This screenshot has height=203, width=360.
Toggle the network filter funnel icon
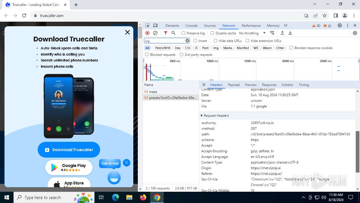pos(166,33)
